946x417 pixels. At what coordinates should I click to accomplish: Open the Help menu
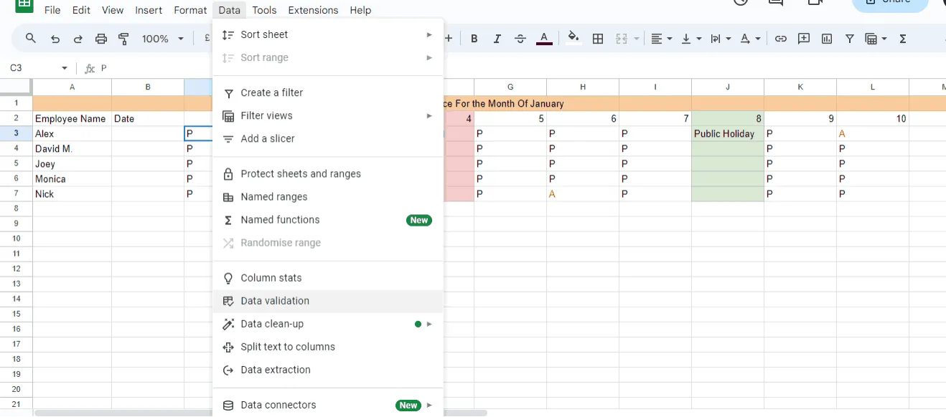pyautogui.click(x=360, y=10)
